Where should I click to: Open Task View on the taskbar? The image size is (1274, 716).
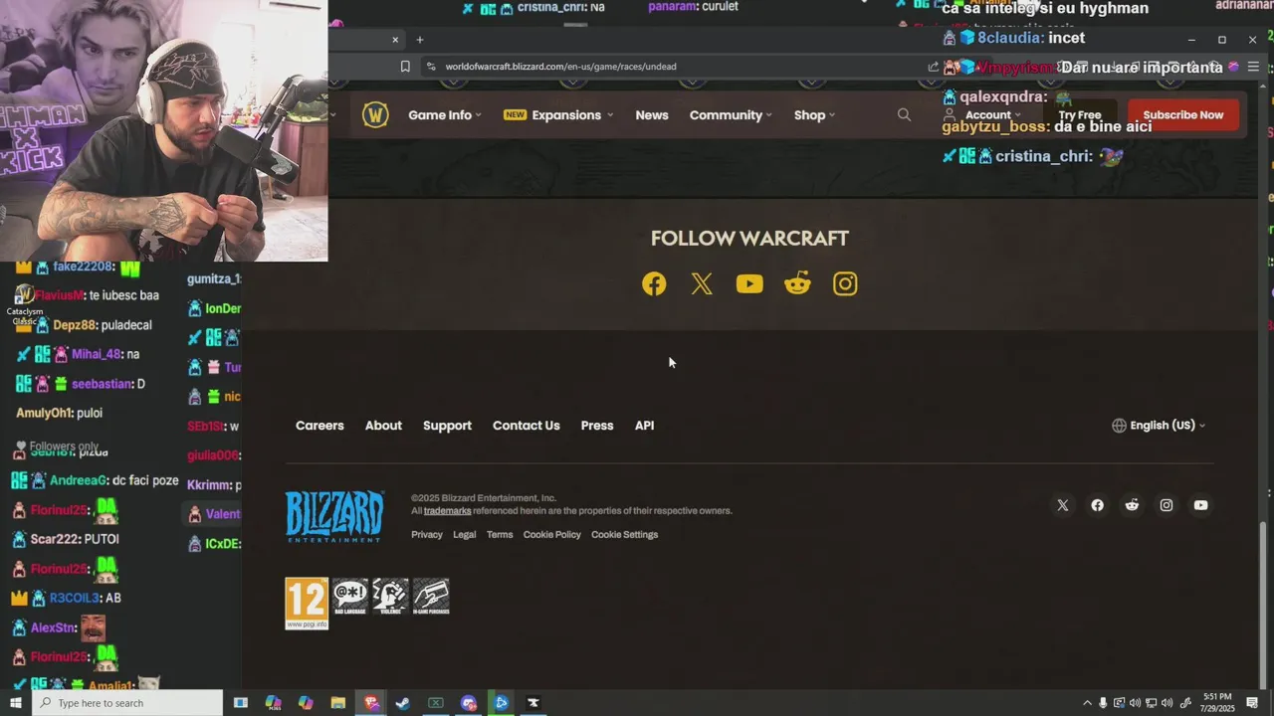(x=241, y=703)
